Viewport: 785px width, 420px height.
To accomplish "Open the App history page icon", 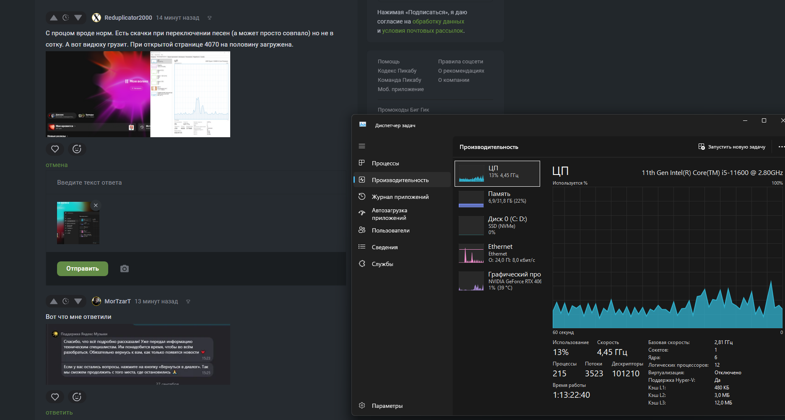I will [x=362, y=196].
